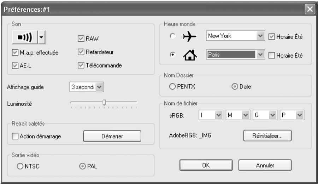The height and width of the screenshot is (184, 318).
Task: Uncheck the RAW sound checkbox
Action: pyautogui.click(x=81, y=39)
